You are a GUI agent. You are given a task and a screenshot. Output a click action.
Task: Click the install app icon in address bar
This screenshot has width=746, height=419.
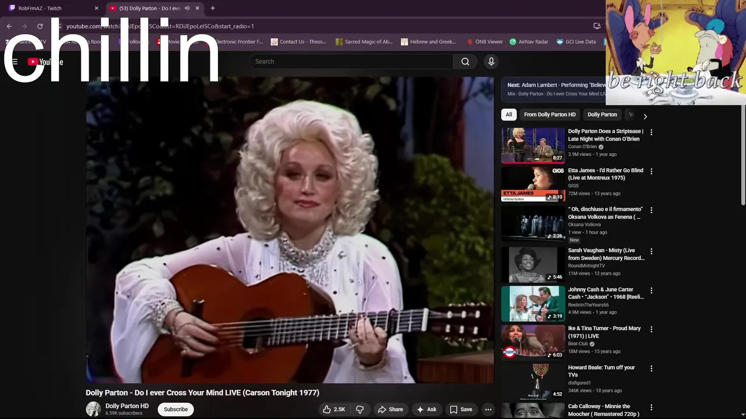coord(597,26)
